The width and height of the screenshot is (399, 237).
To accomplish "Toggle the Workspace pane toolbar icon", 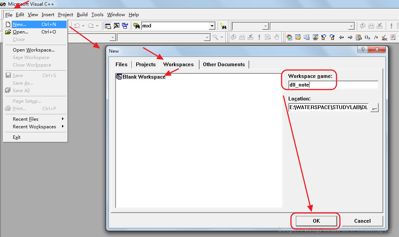I will 108,26.
